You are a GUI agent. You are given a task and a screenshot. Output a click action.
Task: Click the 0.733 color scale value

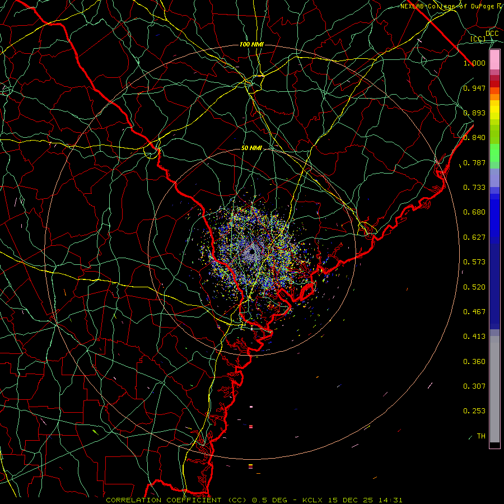click(474, 188)
